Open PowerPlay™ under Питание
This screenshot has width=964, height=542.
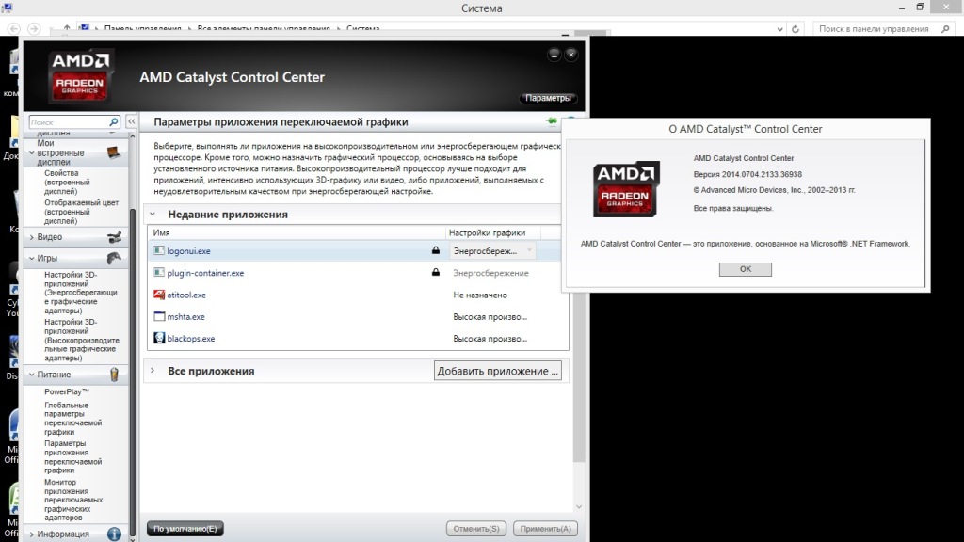pyautogui.click(x=66, y=391)
